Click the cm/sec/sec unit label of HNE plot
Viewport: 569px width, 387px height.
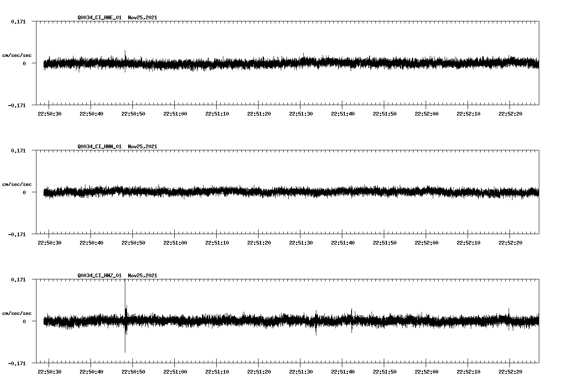click(x=17, y=55)
